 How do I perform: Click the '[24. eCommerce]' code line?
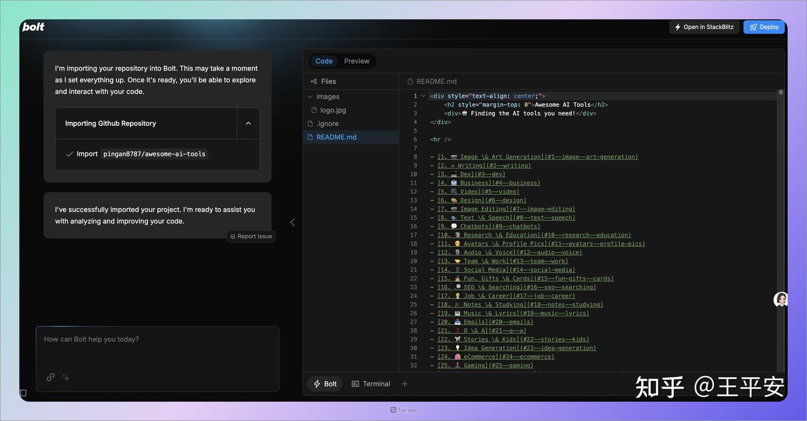495,357
